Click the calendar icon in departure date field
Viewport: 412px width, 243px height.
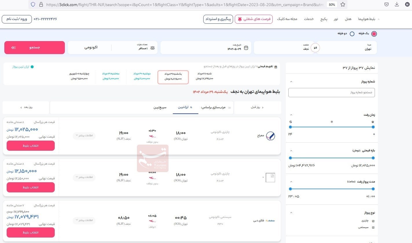[246, 48]
